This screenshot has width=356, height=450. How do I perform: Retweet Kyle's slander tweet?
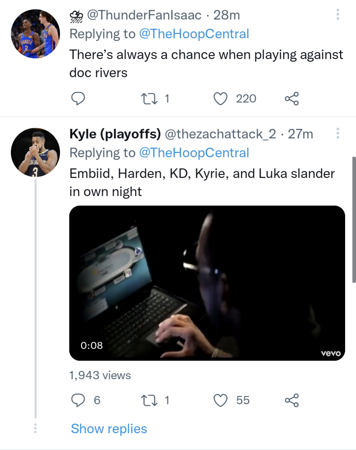pos(149,400)
